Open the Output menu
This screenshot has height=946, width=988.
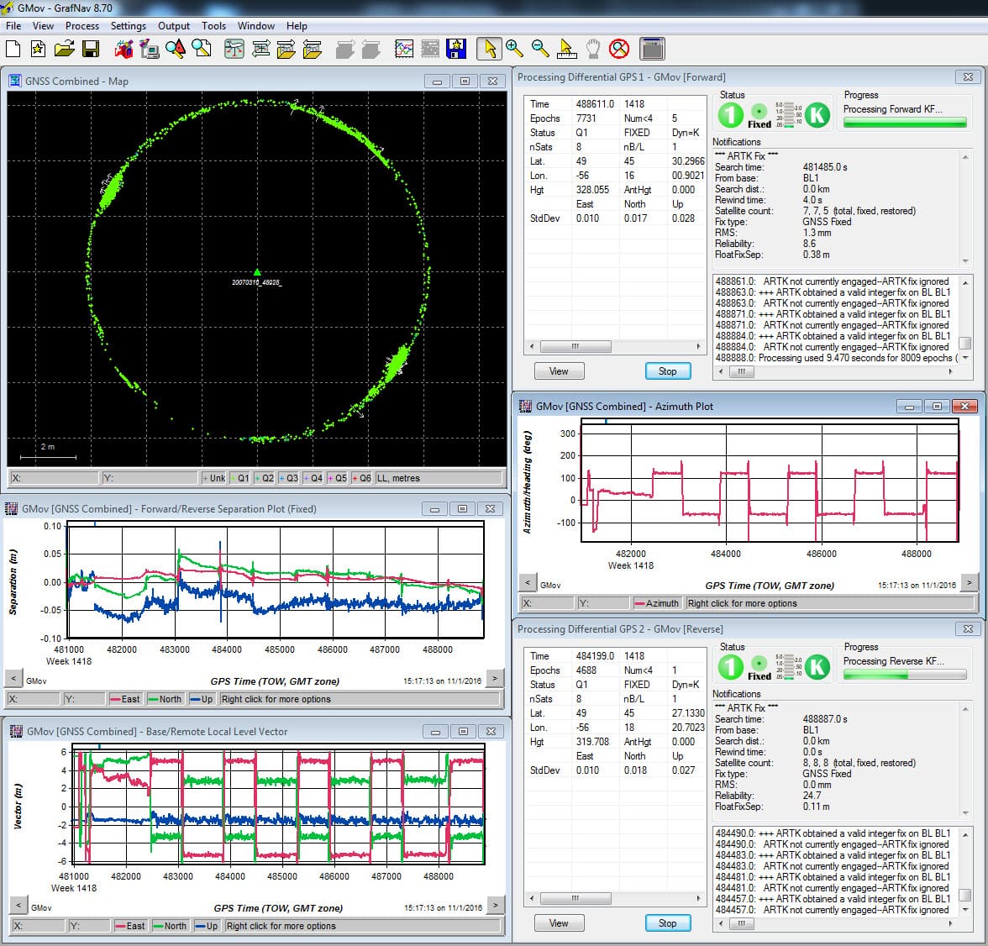[174, 26]
